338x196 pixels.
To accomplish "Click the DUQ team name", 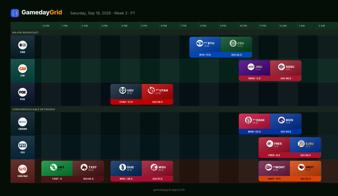I will click(130, 167).
